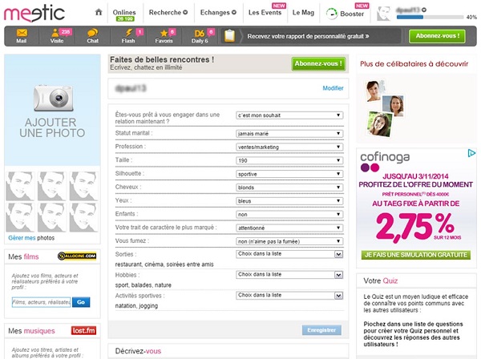Open the Onlines menu item
Viewport: 481px width, 359px height.
[x=124, y=14]
